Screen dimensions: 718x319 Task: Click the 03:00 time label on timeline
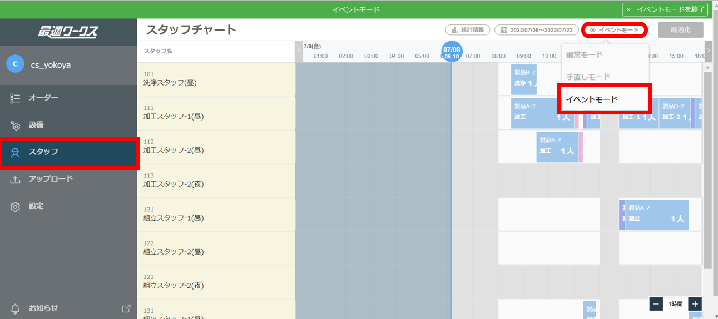pyautogui.click(x=371, y=56)
